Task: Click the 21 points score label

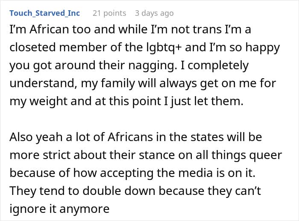Action: pyautogui.click(x=109, y=13)
